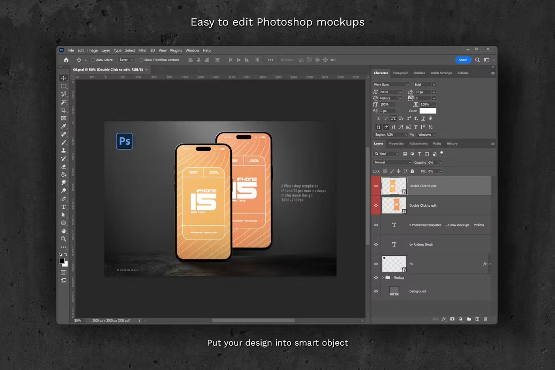
Task: Hide the Background layer
Action: [376, 291]
